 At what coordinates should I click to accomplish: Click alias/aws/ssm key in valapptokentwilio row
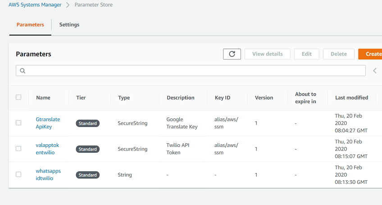[x=226, y=149]
